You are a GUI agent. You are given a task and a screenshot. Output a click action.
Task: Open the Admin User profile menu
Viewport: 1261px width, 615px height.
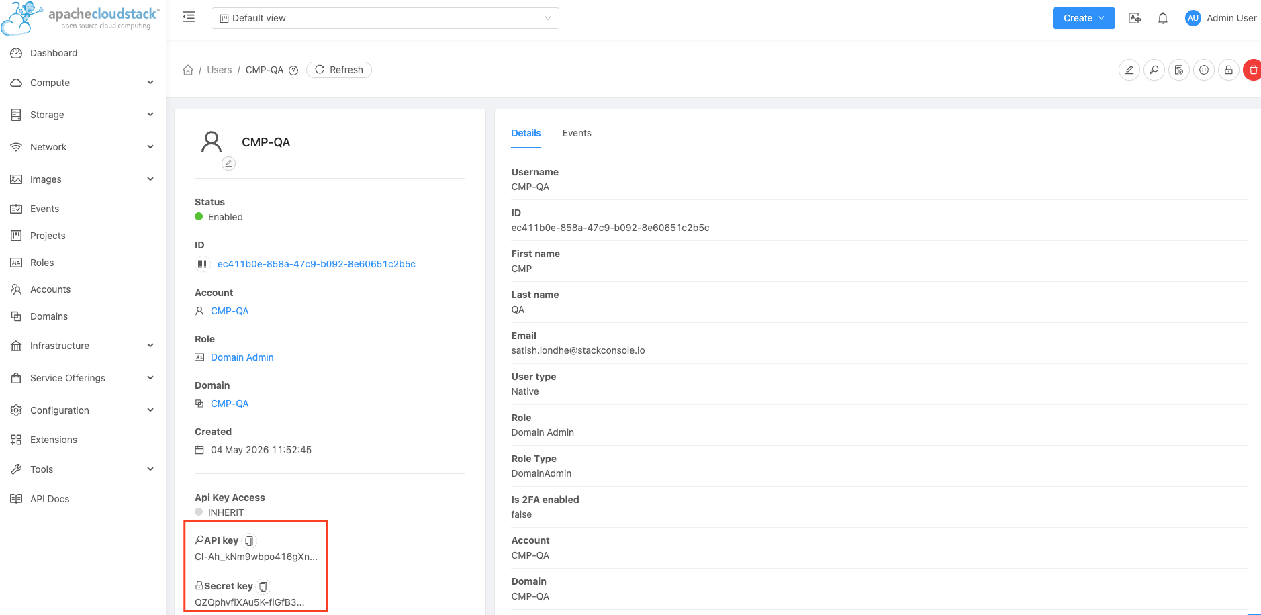point(1231,18)
